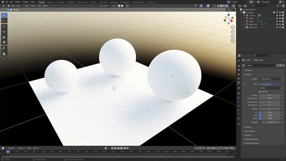Open the View Layer properties tab
Viewport: 286px width, 161px height.
point(239,75)
